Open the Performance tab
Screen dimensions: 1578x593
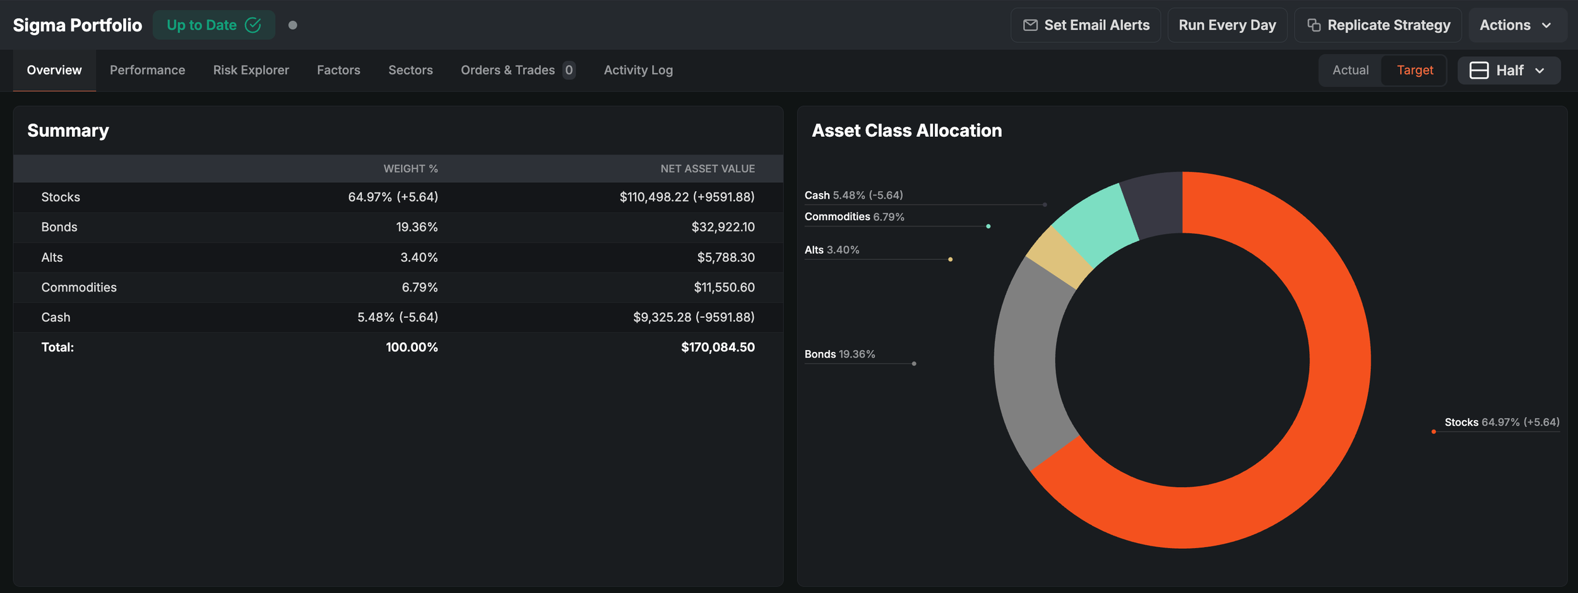pyautogui.click(x=148, y=70)
